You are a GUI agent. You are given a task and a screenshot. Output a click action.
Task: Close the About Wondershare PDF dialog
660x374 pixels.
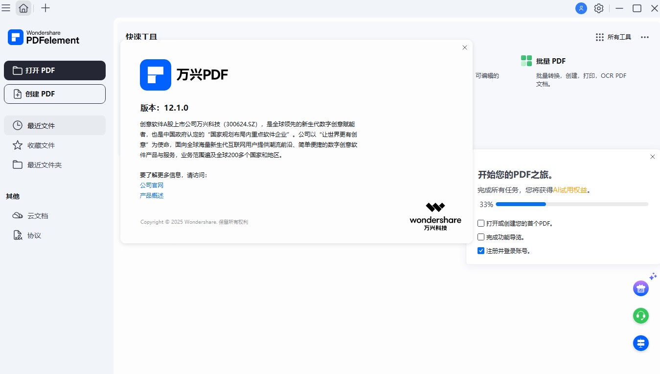[465, 47]
